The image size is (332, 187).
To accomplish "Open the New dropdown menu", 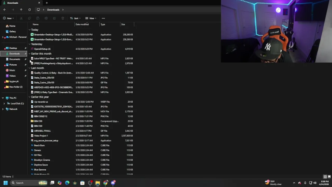I will (x=8, y=18).
